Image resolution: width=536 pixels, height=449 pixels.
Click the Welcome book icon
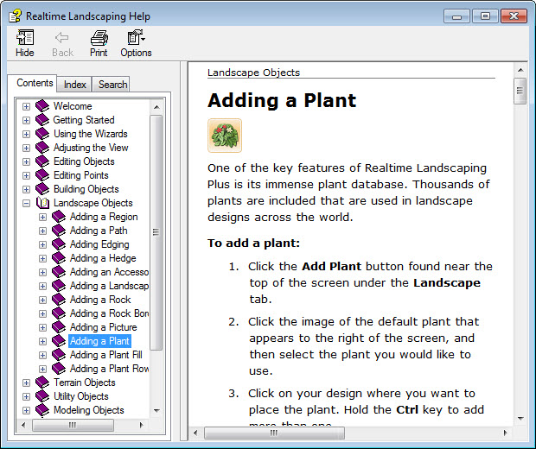(x=42, y=106)
